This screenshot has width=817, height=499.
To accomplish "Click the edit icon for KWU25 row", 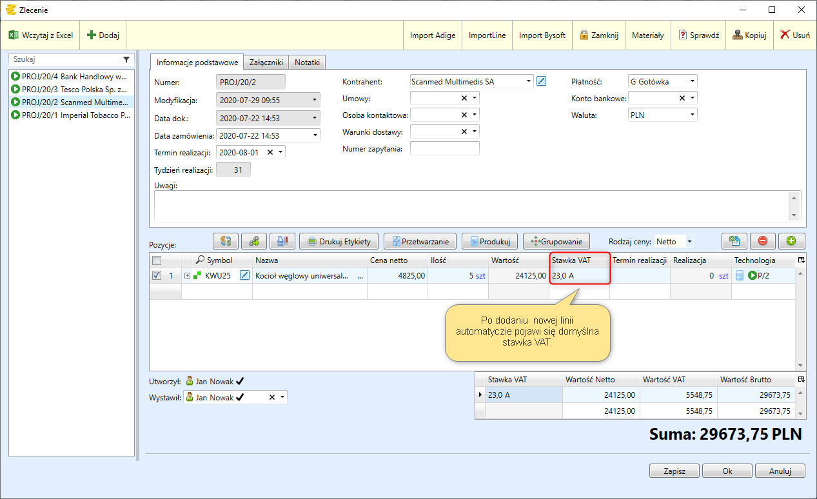I will point(244,276).
